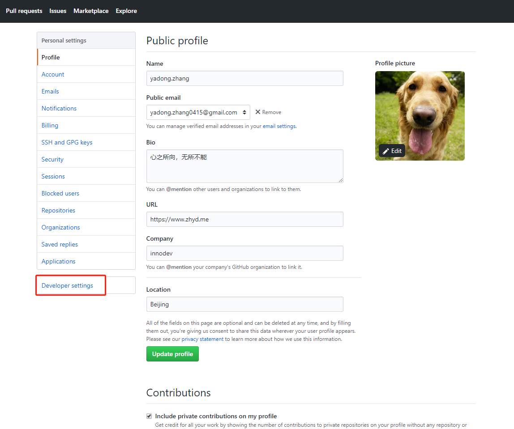Open Developer settings in sidebar
The width and height of the screenshot is (514, 429).
point(67,285)
